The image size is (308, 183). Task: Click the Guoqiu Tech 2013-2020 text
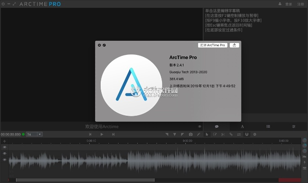coord(188,72)
